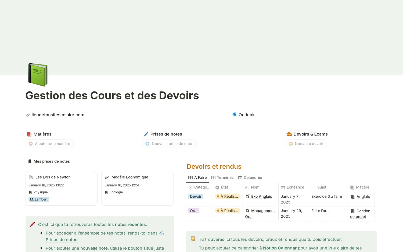Click the pencil icon beside Prises de notes
Screen dimensions: 403x252
(x=146, y=134)
